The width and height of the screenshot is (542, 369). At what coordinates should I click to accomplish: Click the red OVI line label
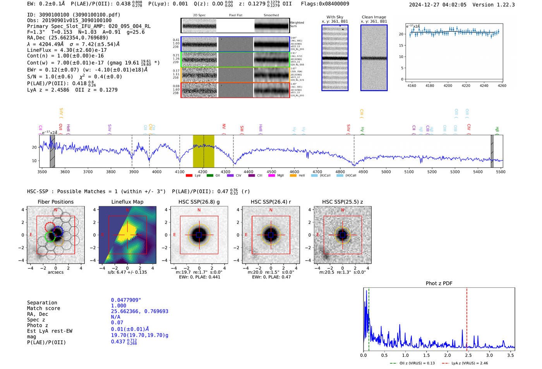(x=60, y=127)
